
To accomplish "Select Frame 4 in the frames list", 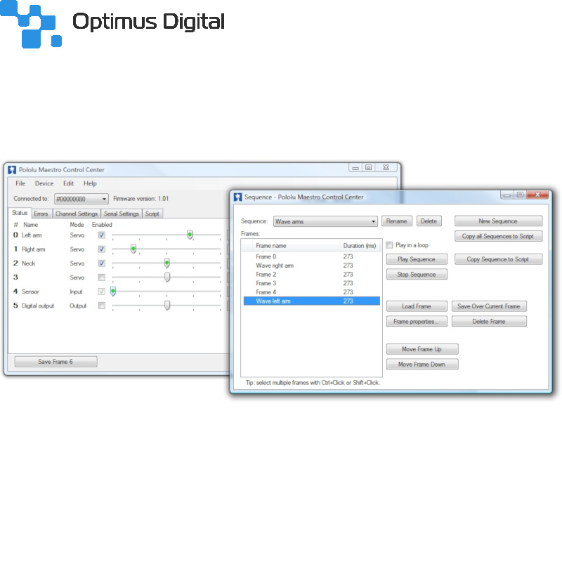I will 311,292.
